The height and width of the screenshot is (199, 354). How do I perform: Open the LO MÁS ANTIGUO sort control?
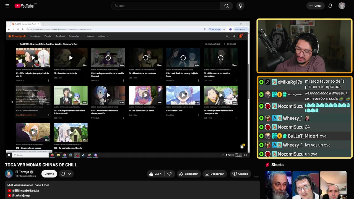point(211,44)
